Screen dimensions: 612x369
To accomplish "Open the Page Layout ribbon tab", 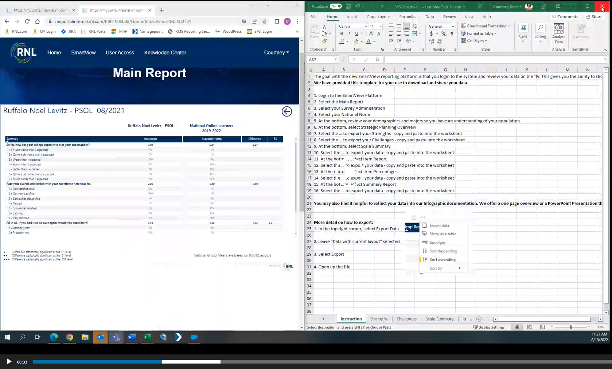I will 378,17.
